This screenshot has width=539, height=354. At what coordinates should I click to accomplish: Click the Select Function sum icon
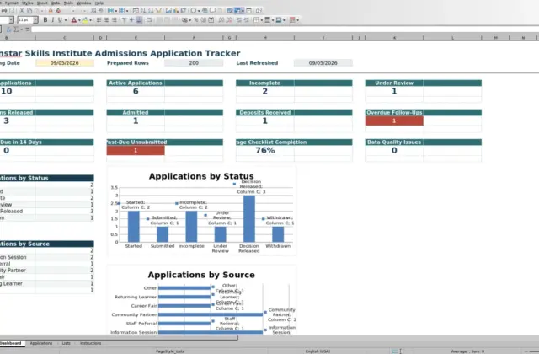(x=16, y=29)
